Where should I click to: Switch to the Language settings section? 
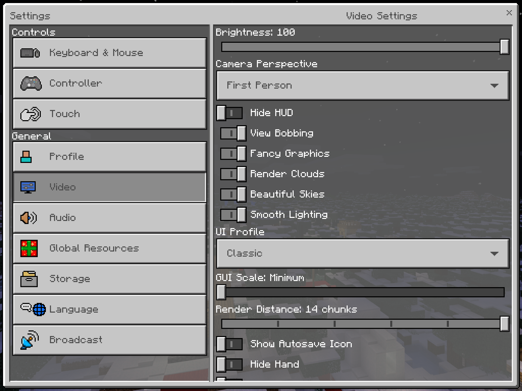click(x=110, y=310)
